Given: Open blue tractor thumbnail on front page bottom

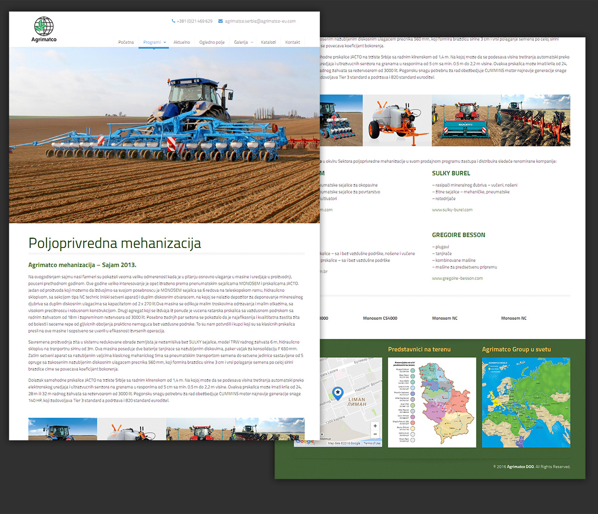Looking at the screenshot, I should (63, 429).
